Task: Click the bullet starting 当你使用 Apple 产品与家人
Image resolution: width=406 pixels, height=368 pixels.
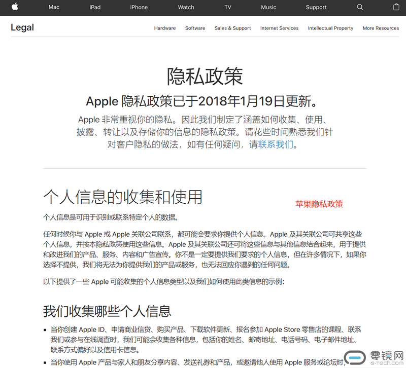Action: point(198,362)
